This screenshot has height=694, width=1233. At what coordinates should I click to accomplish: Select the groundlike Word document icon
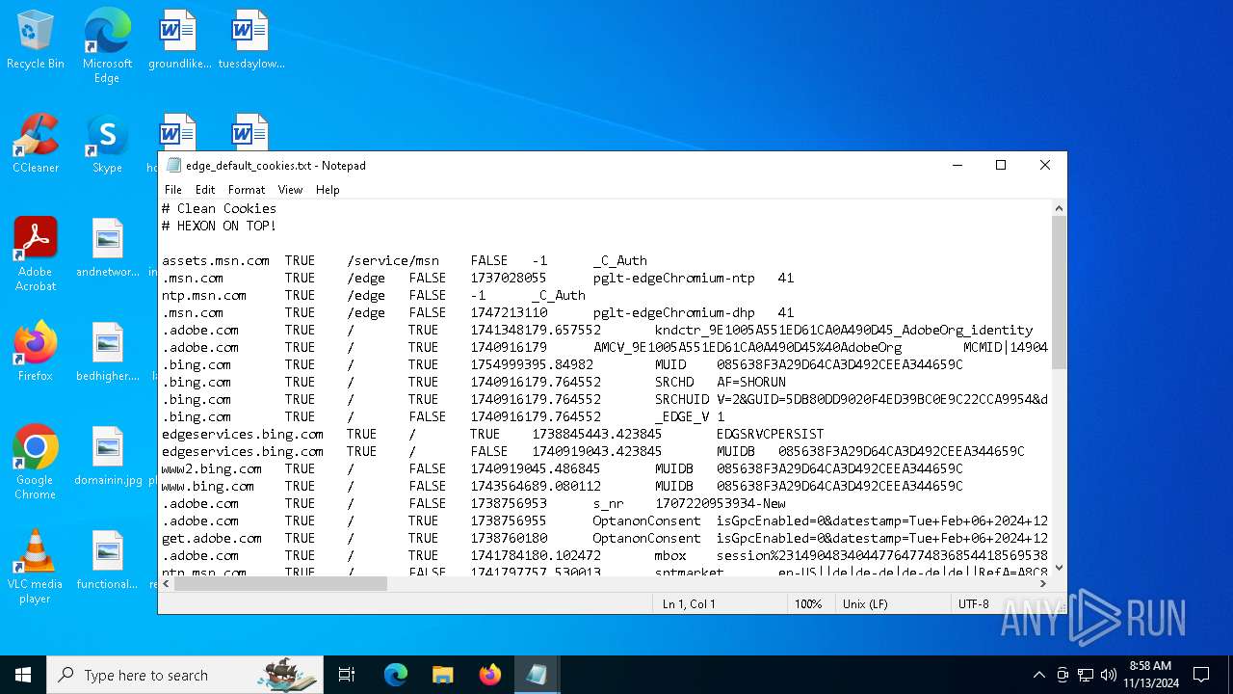click(x=178, y=40)
